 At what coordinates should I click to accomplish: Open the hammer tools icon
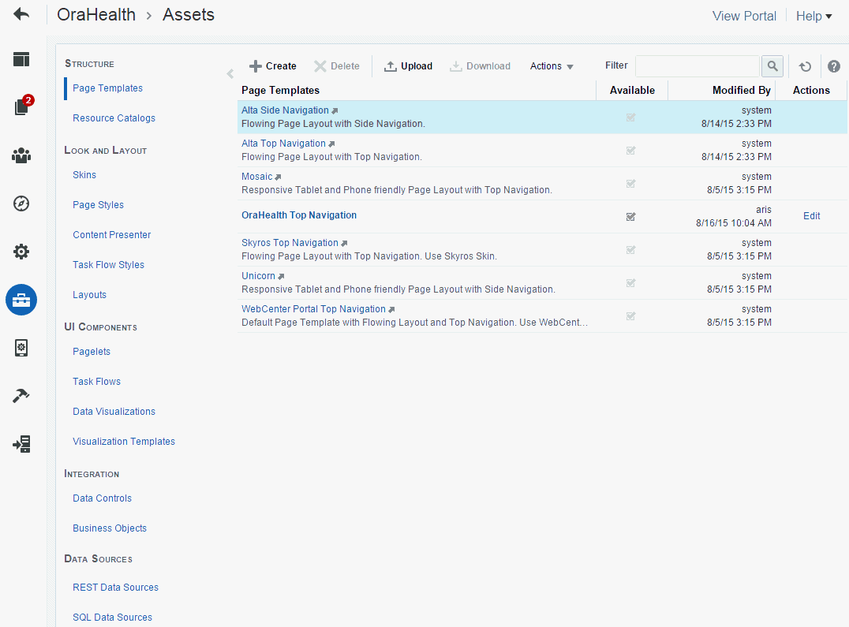point(21,395)
